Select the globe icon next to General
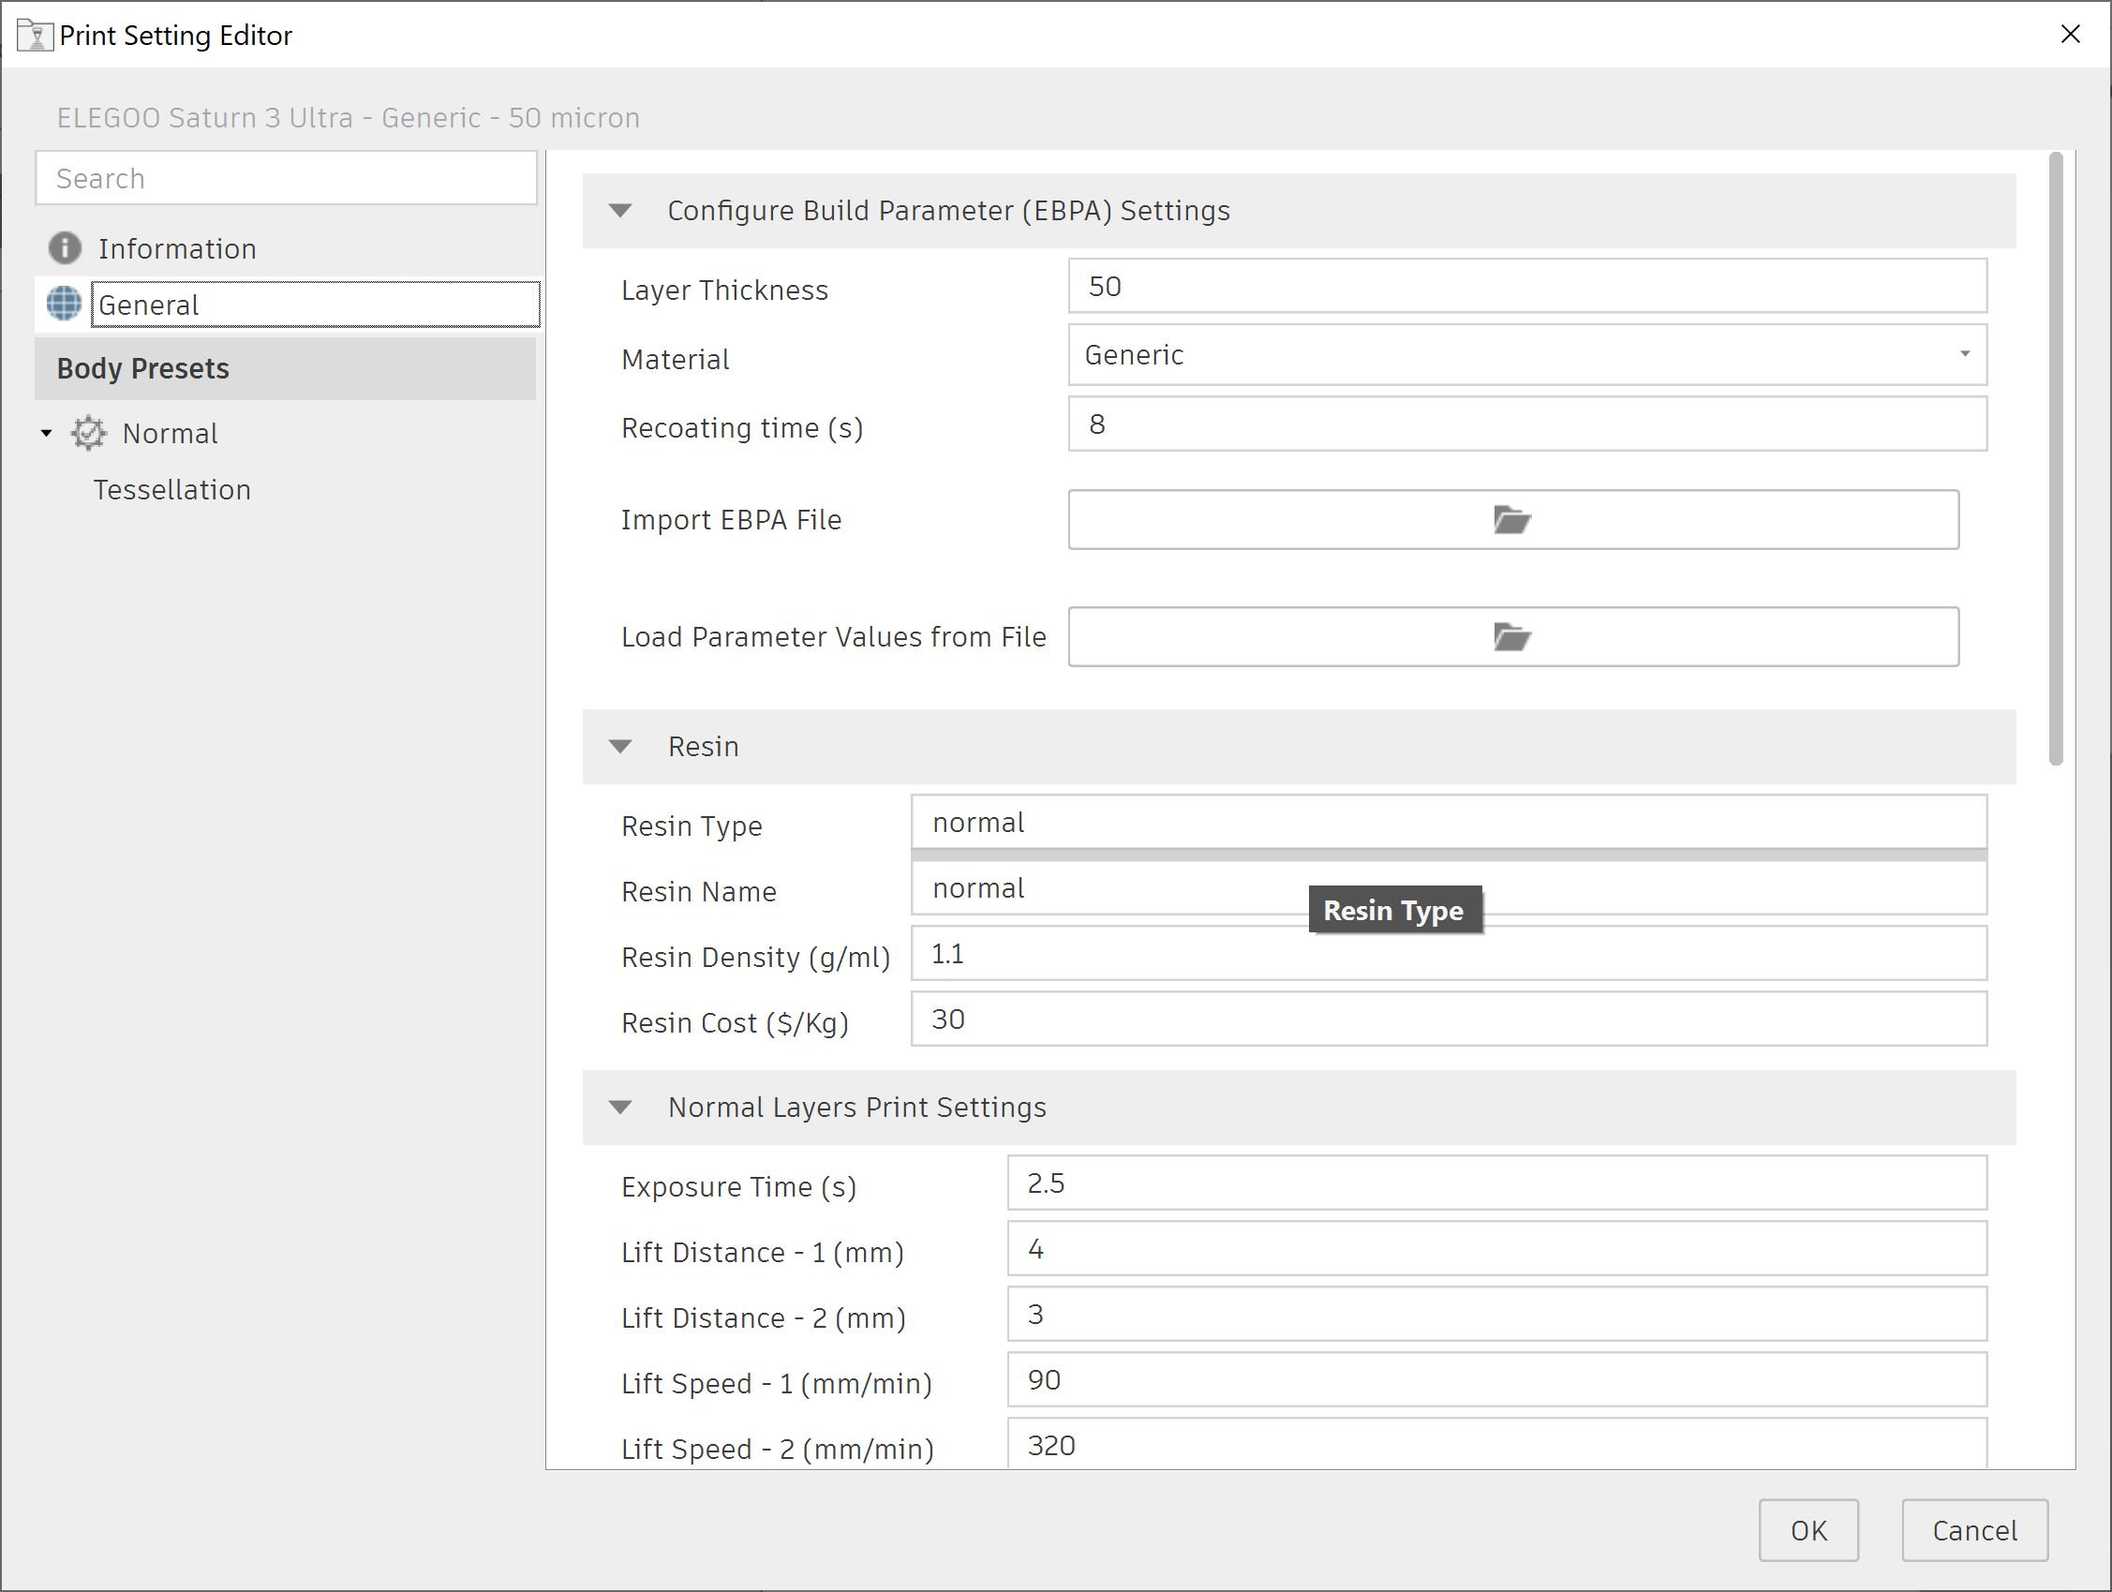Viewport: 2112px width, 1592px height. pyautogui.click(x=63, y=304)
